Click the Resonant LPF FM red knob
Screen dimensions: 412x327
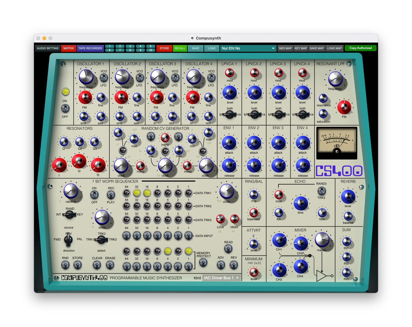[x=344, y=107]
